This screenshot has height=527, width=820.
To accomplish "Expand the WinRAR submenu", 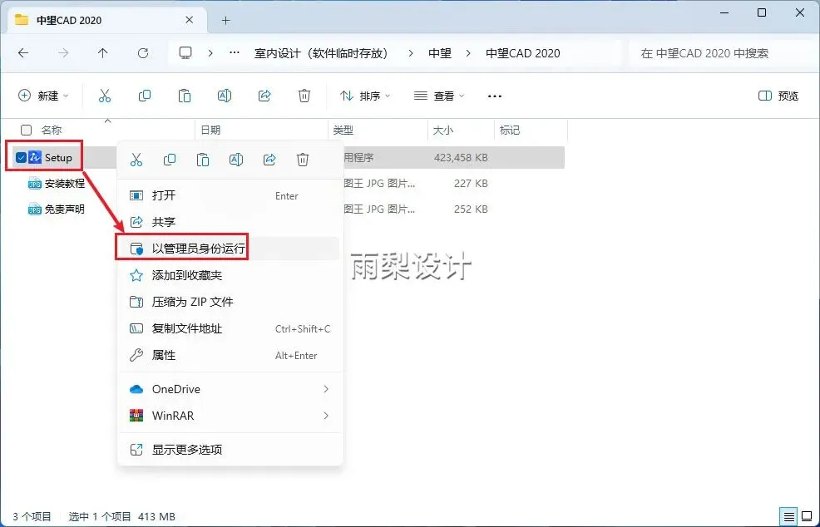I will 230,416.
